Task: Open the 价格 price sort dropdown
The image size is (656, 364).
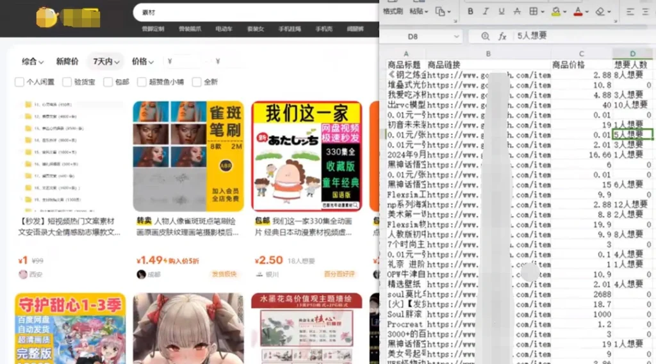Action: 142,62
